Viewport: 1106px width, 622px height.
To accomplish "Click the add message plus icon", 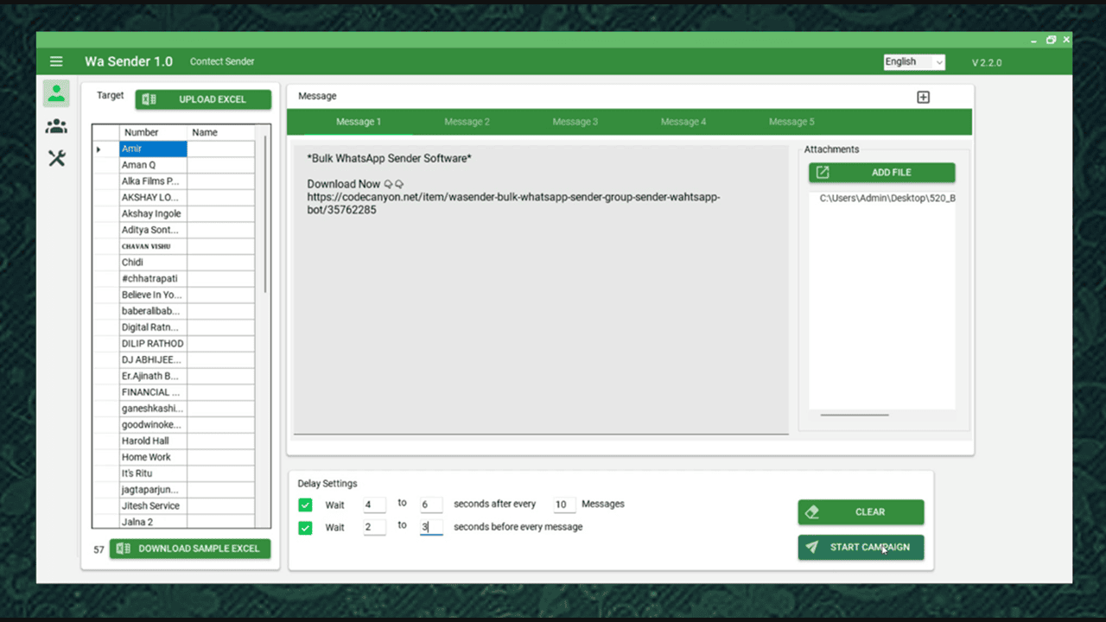I will coord(923,97).
